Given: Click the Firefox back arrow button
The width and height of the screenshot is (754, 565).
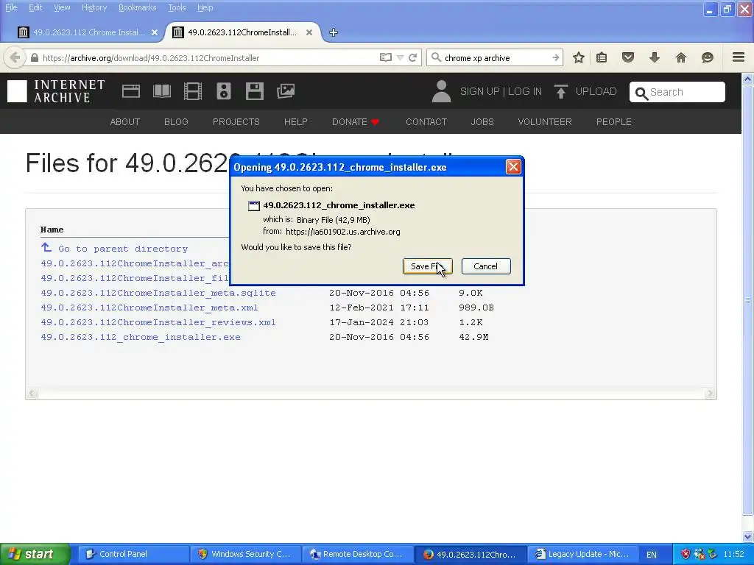Looking at the screenshot, I should point(15,57).
